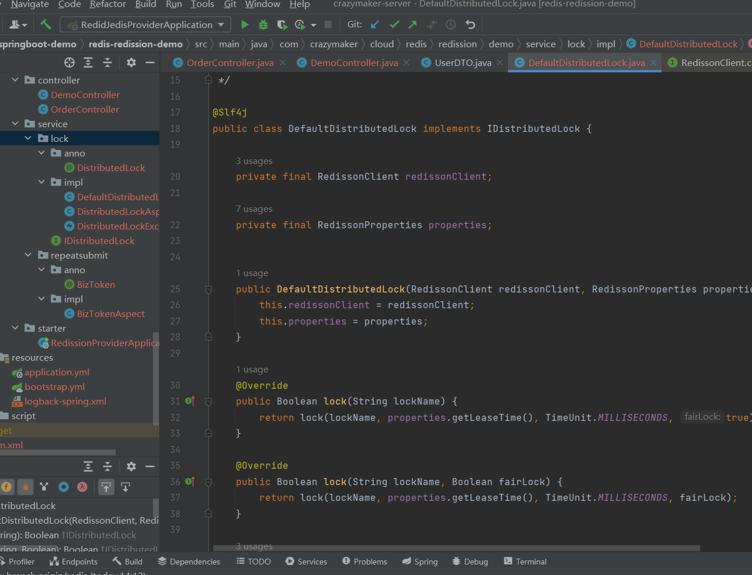Open the Endpoints tool window
The width and height of the screenshot is (752, 575).
[74, 562]
